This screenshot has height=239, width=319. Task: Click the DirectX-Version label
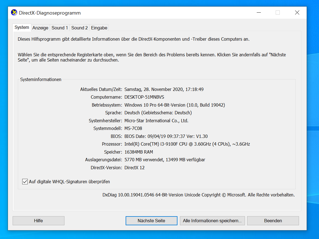tap(106, 168)
